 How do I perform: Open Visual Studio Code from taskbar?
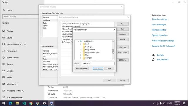[x=24, y=103]
